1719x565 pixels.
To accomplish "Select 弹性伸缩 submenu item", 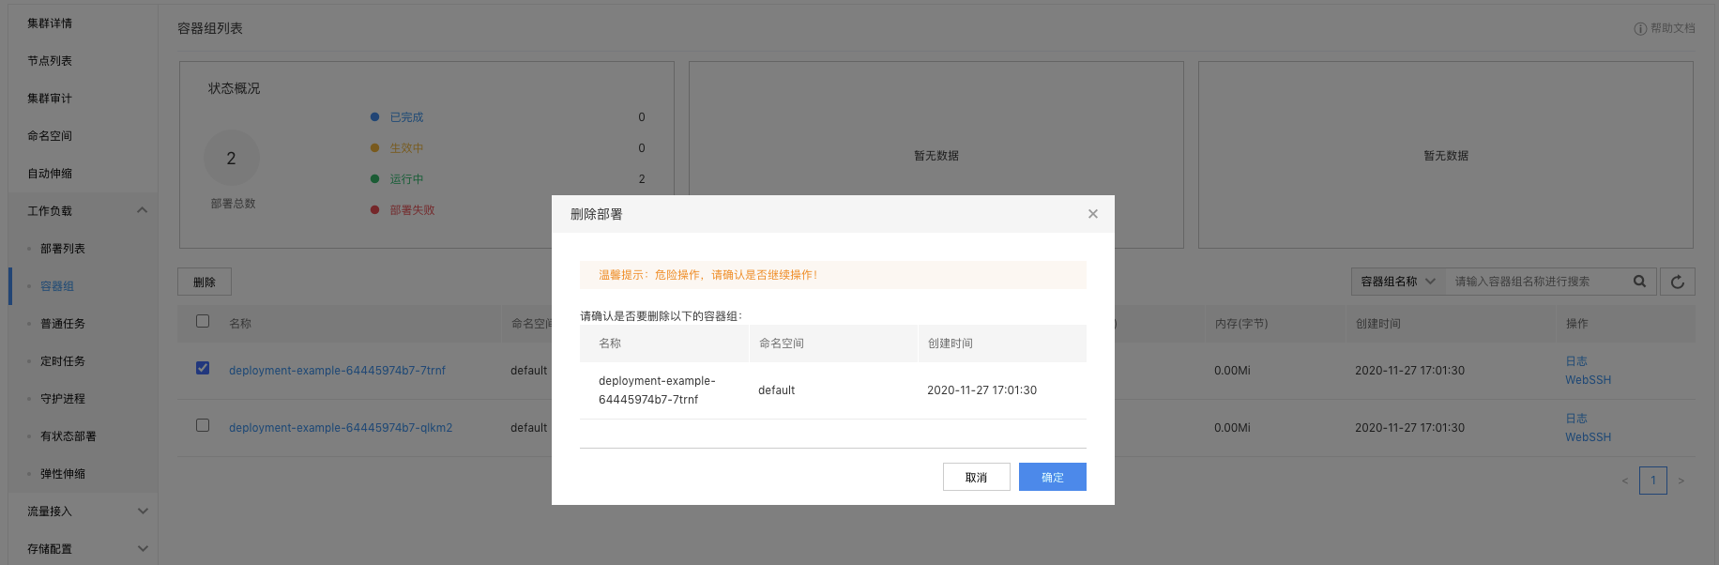I will pos(63,474).
